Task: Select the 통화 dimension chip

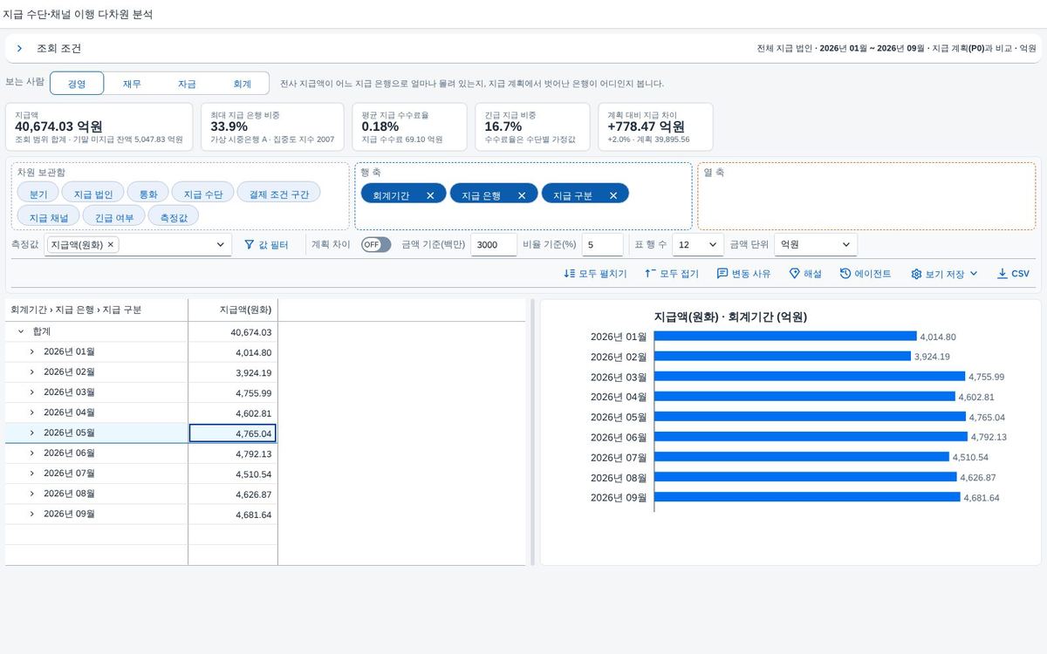Action: [148, 193]
